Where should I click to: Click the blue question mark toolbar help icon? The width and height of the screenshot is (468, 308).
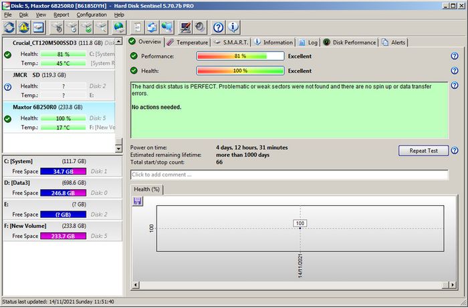[219, 27]
